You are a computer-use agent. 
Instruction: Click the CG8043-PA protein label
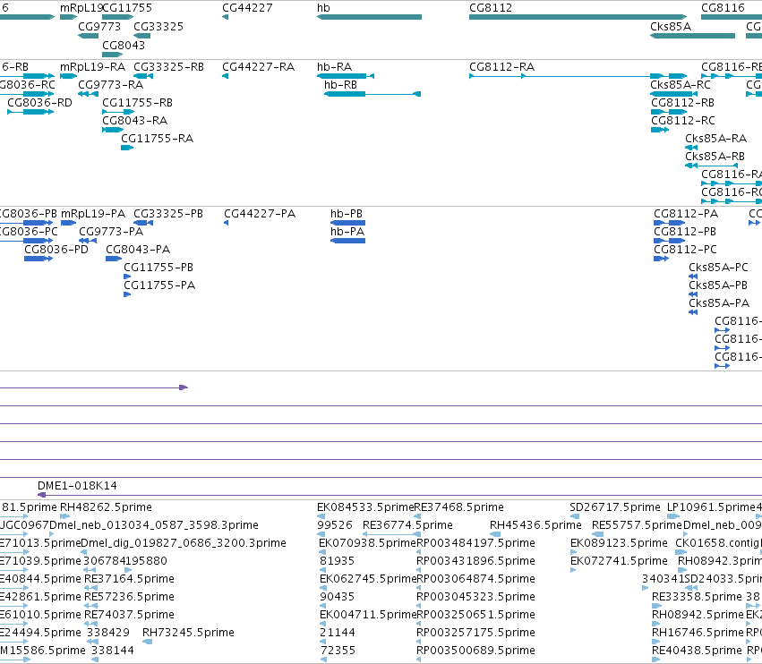click(138, 251)
